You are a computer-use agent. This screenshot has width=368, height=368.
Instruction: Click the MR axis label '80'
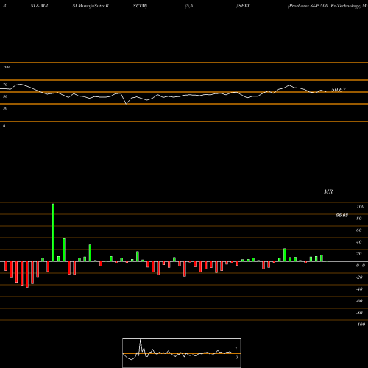click(x=359, y=219)
